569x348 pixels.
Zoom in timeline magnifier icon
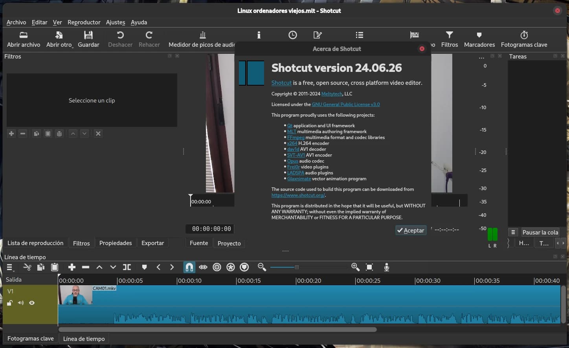355,267
